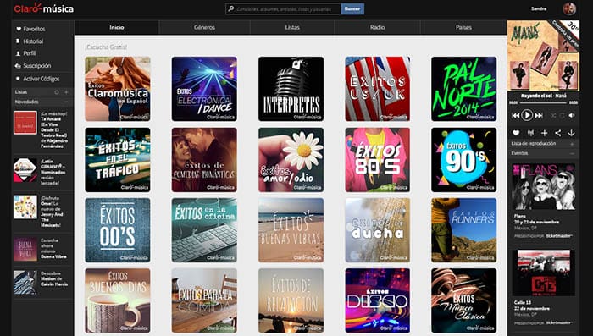Open the user avatar at top right
Viewport: 593px width, 336px height.
[x=569, y=8]
